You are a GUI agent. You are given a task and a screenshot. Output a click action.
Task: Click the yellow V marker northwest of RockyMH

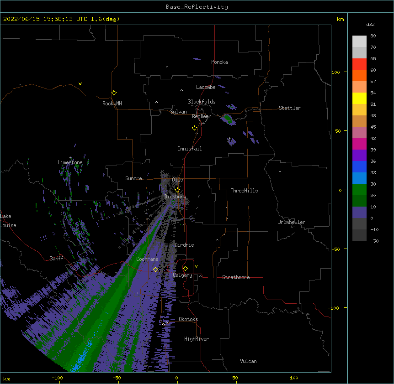tap(80, 84)
